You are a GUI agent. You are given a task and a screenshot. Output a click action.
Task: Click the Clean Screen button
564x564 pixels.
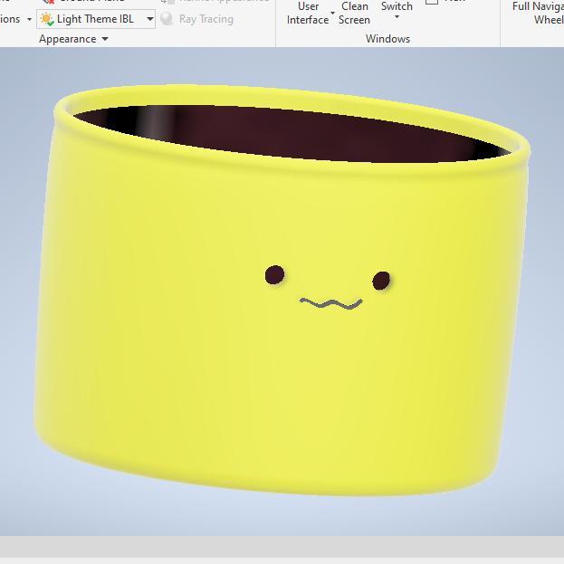coord(354,13)
